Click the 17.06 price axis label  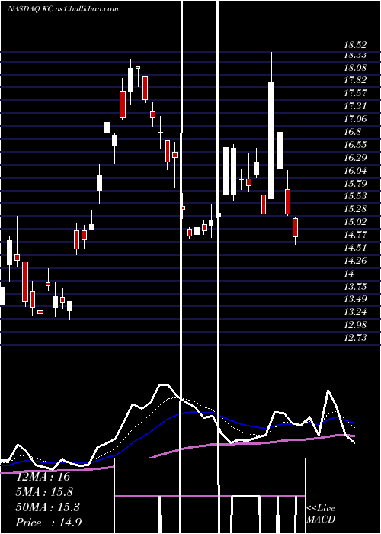pos(355,119)
